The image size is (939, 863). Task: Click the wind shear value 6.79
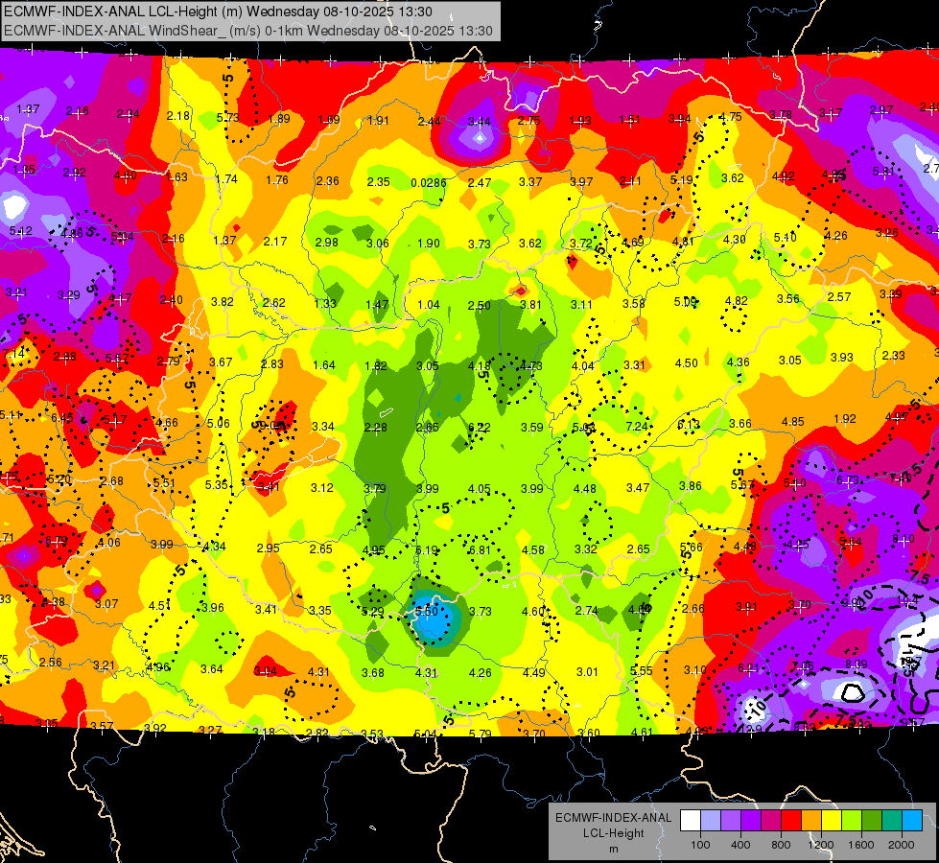(57, 542)
